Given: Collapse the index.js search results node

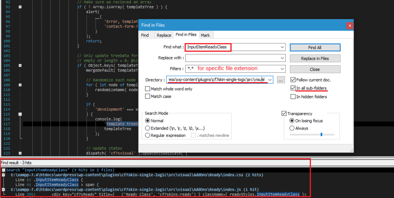Looking at the screenshot, I should click(x=3, y=189).
